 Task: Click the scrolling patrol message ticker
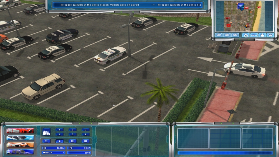[127, 5]
